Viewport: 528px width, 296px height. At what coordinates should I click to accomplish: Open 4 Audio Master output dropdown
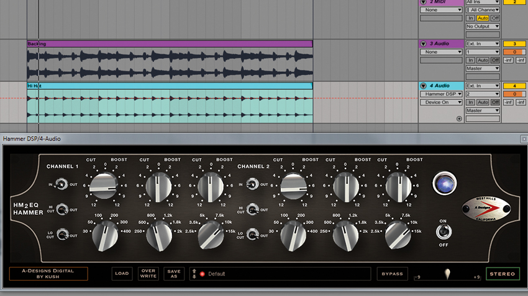click(483, 111)
